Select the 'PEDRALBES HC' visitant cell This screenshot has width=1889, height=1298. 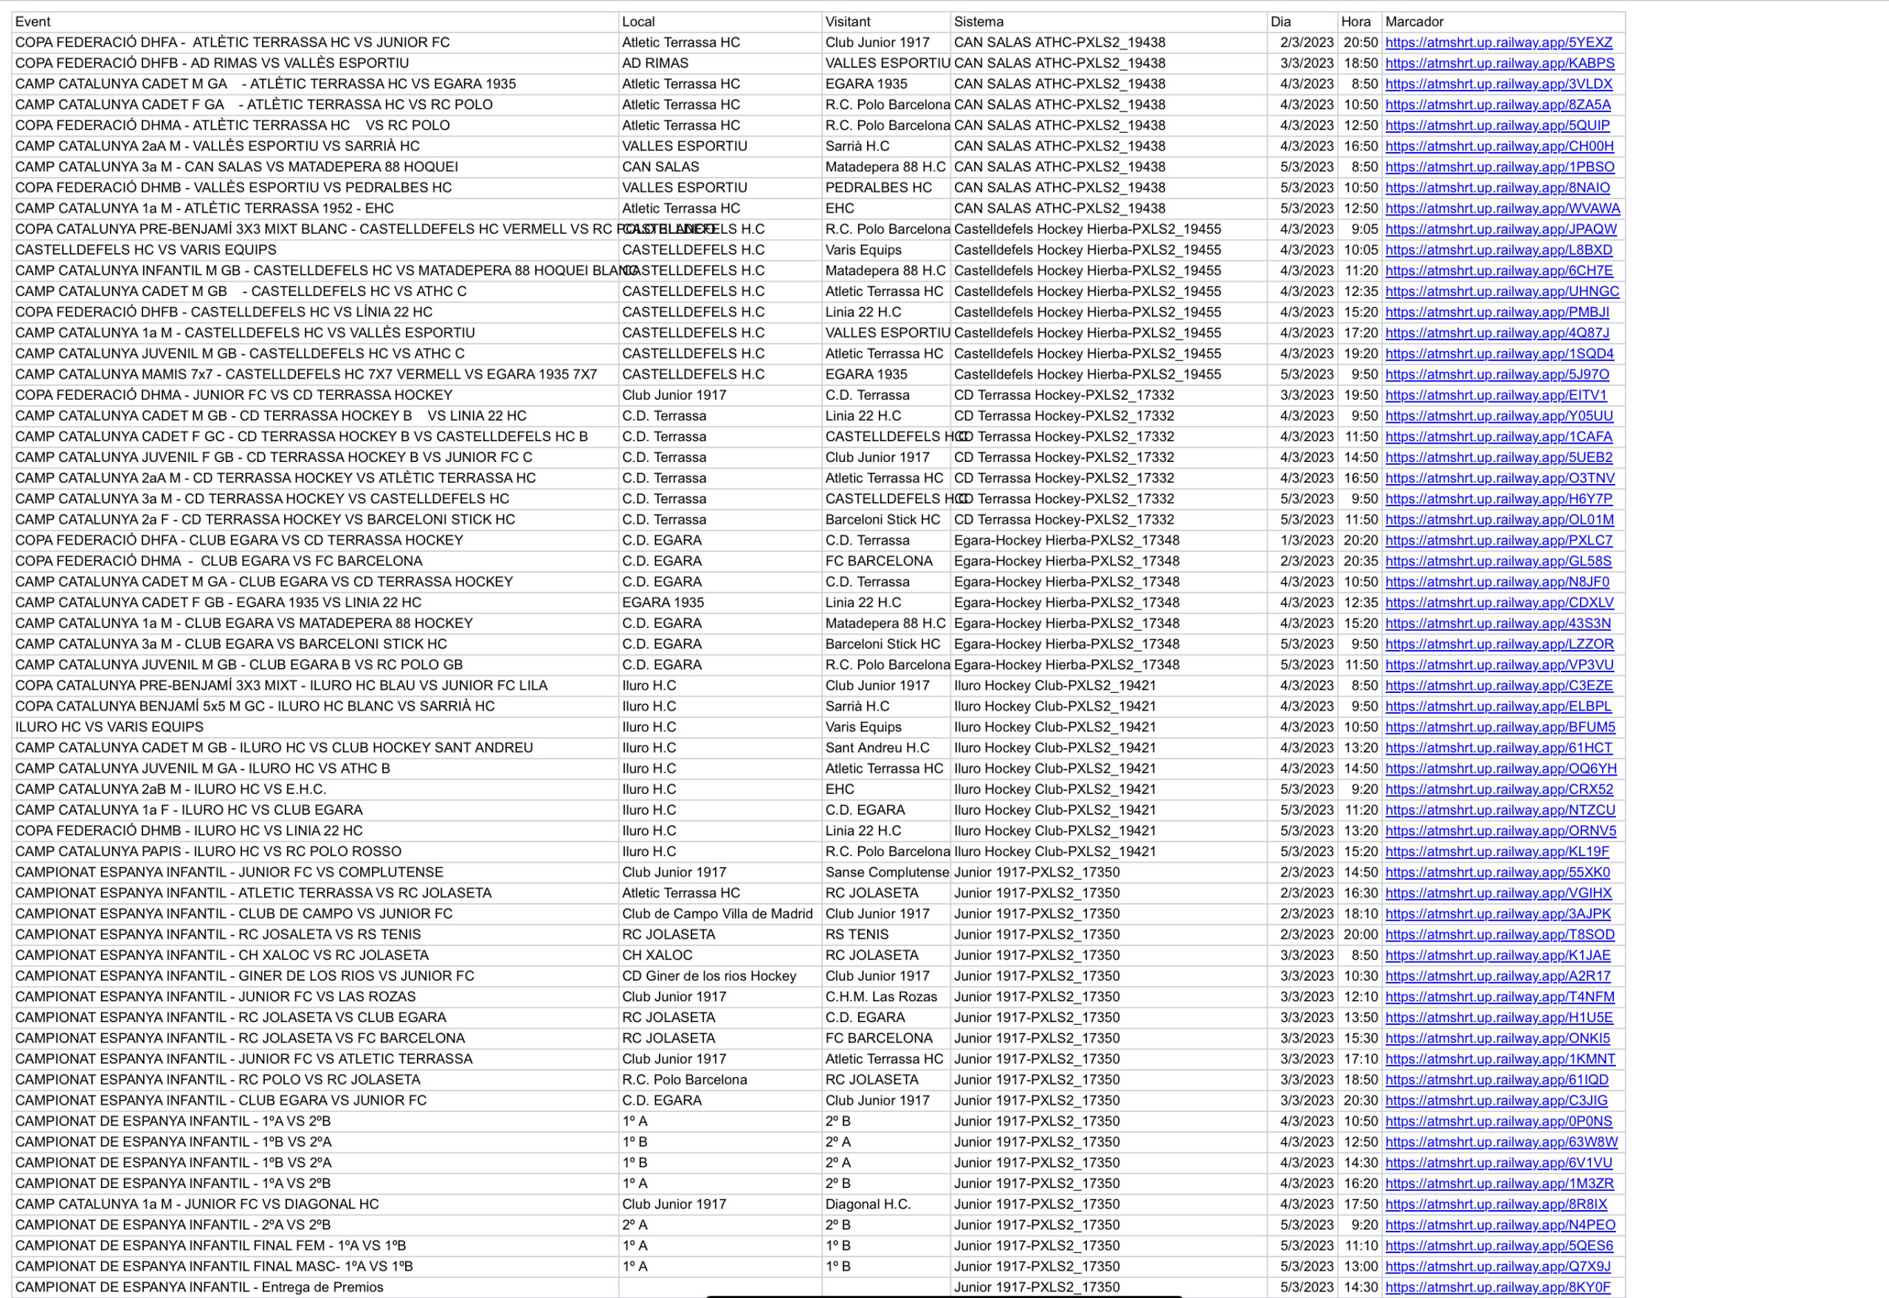(x=885, y=188)
